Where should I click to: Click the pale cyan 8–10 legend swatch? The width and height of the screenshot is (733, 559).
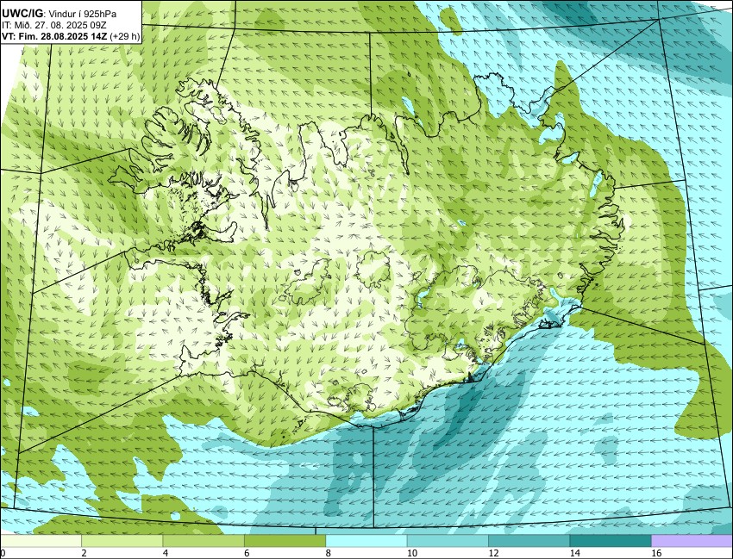(366, 541)
